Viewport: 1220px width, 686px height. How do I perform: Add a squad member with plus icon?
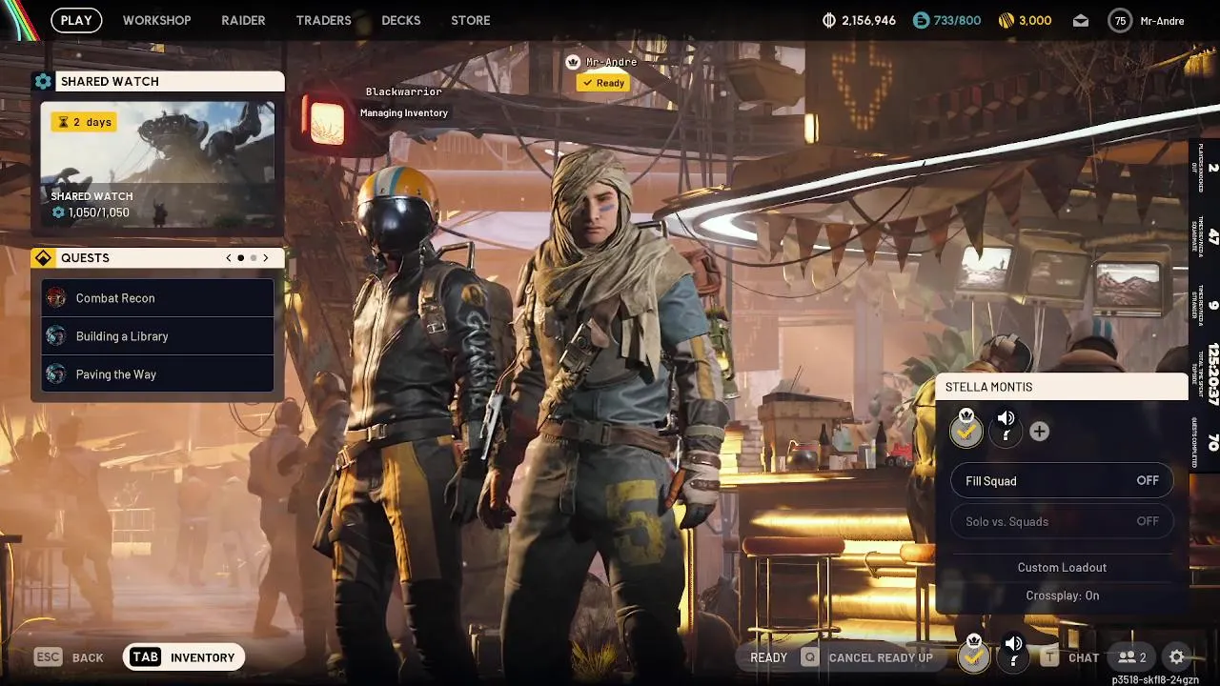coord(1039,432)
